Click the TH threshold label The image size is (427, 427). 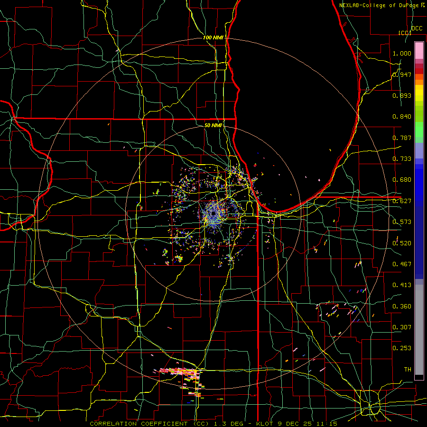(x=408, y=369)
